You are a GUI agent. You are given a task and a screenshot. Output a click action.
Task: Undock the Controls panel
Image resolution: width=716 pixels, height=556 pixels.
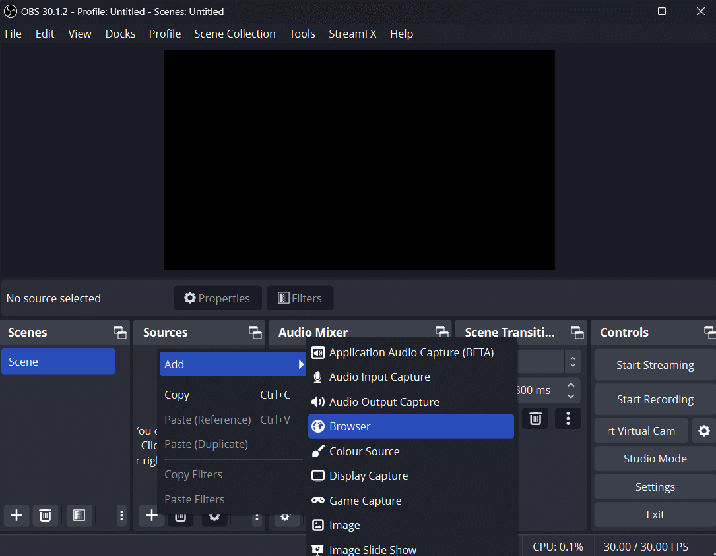click(710, 333)
